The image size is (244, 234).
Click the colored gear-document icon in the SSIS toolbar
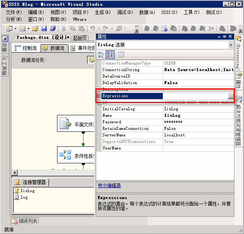164,28
